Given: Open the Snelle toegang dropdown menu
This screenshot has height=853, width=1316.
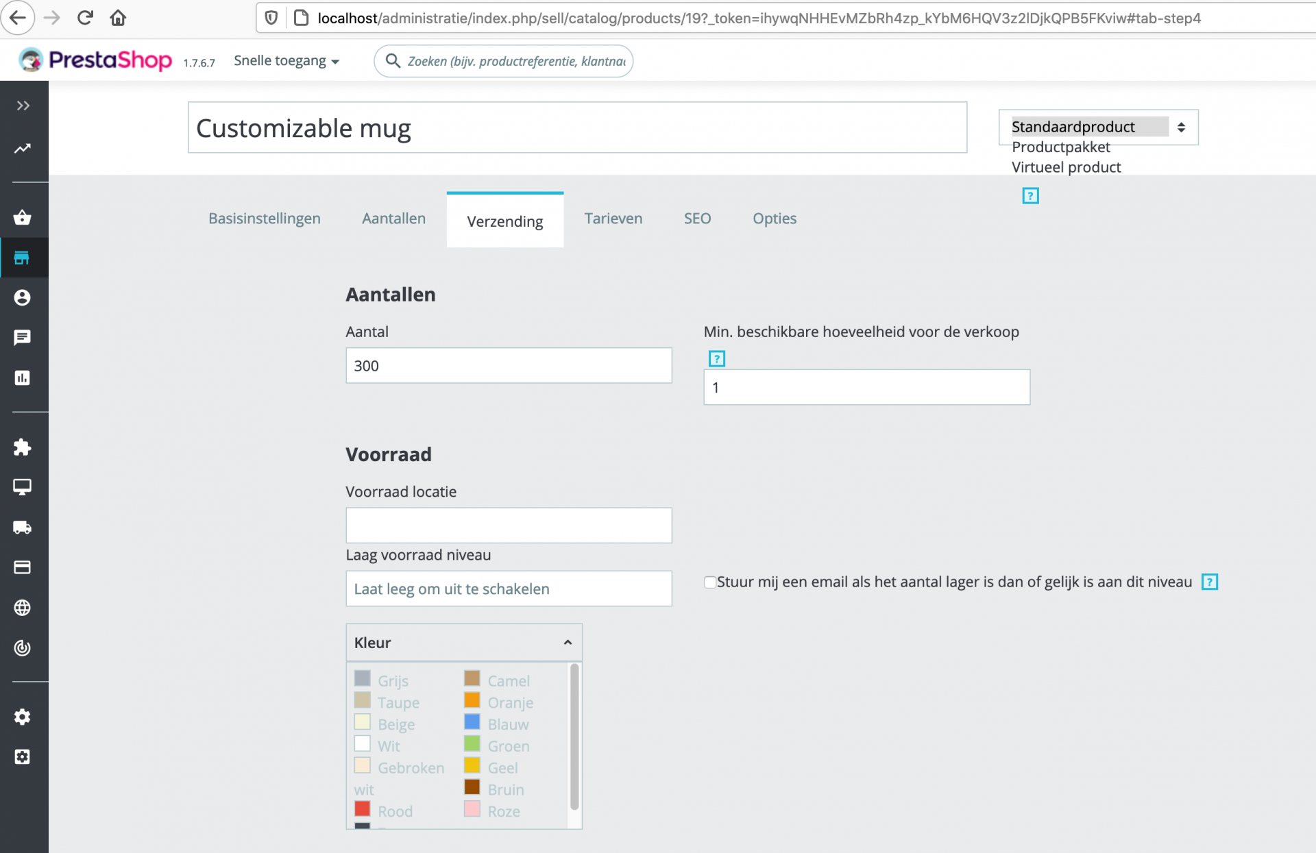Looking at the screenshot, I should pyautogui.click(x=286, y=61).
